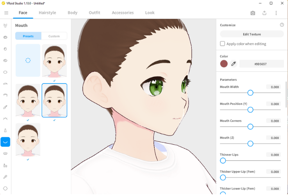Select the bottom mouth preset thumbnail

point(28,140)
